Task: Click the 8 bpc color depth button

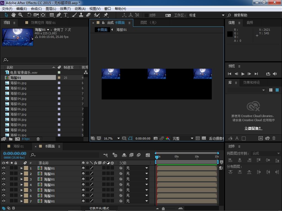Action: coord(26,139)
